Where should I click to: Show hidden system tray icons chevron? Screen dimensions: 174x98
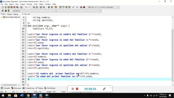(x=144, y=96)
